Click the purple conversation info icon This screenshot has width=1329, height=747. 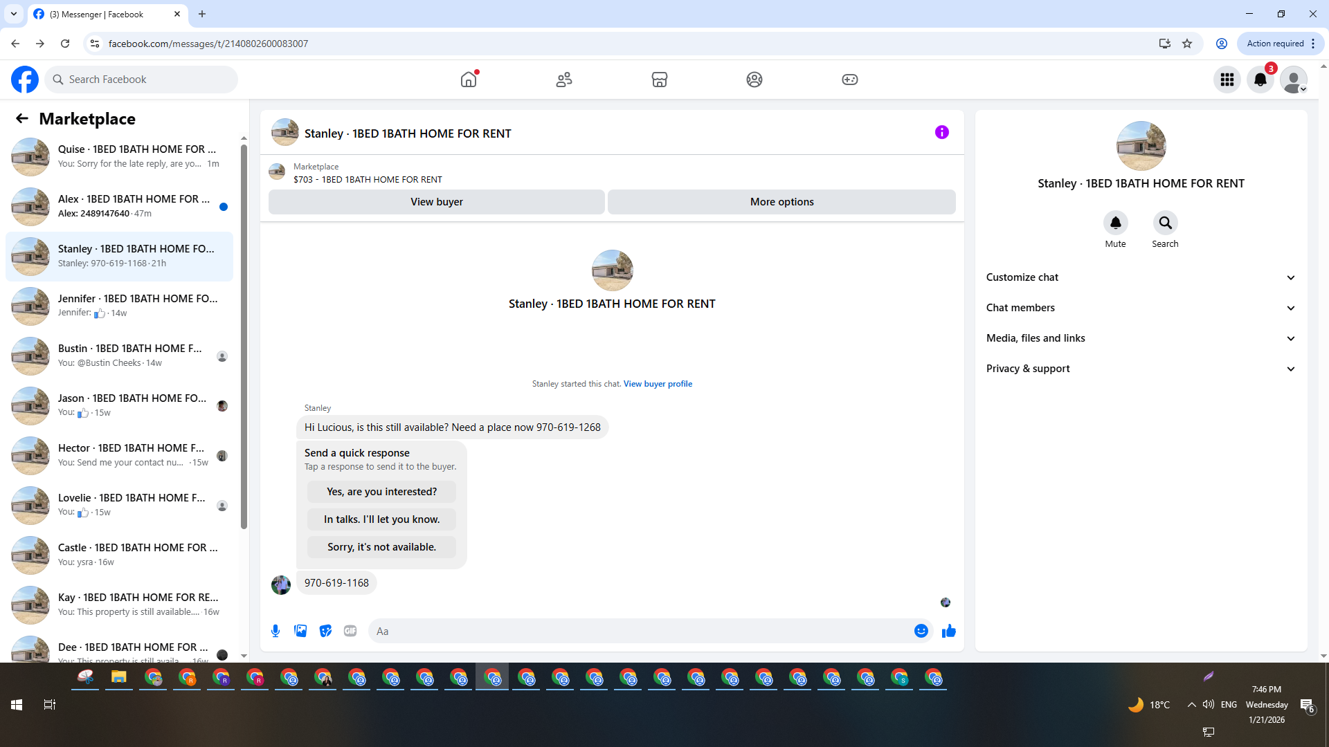pos(941,132)
